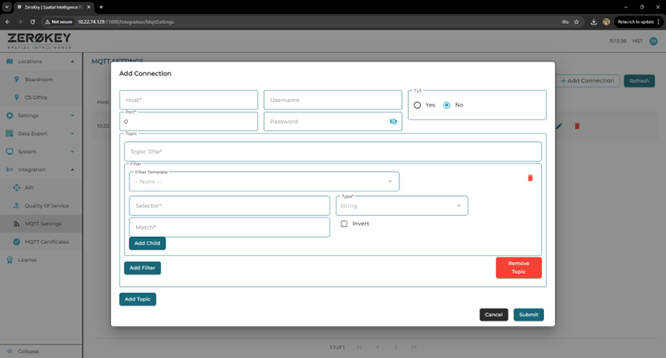Click the red Remove Topic button
This screenshot has height=358, width=666.
(x=519, y=268)
